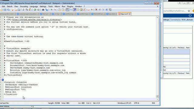The height and width of the screenshot is (109, 194).
Task: Run macro multiple times icon
Action: (107, 10)
